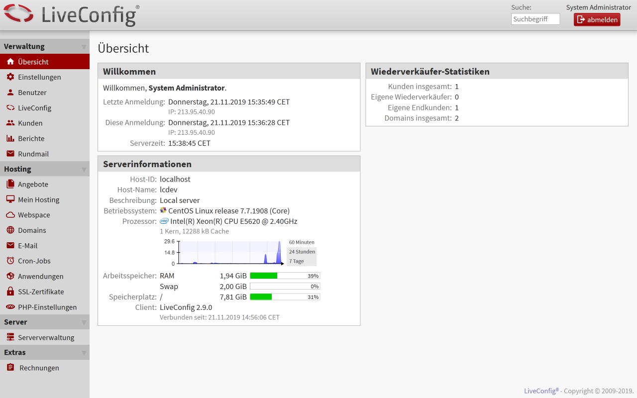
Task: Switch CPU graph to 7 Tage
Action: pos(302,261)
